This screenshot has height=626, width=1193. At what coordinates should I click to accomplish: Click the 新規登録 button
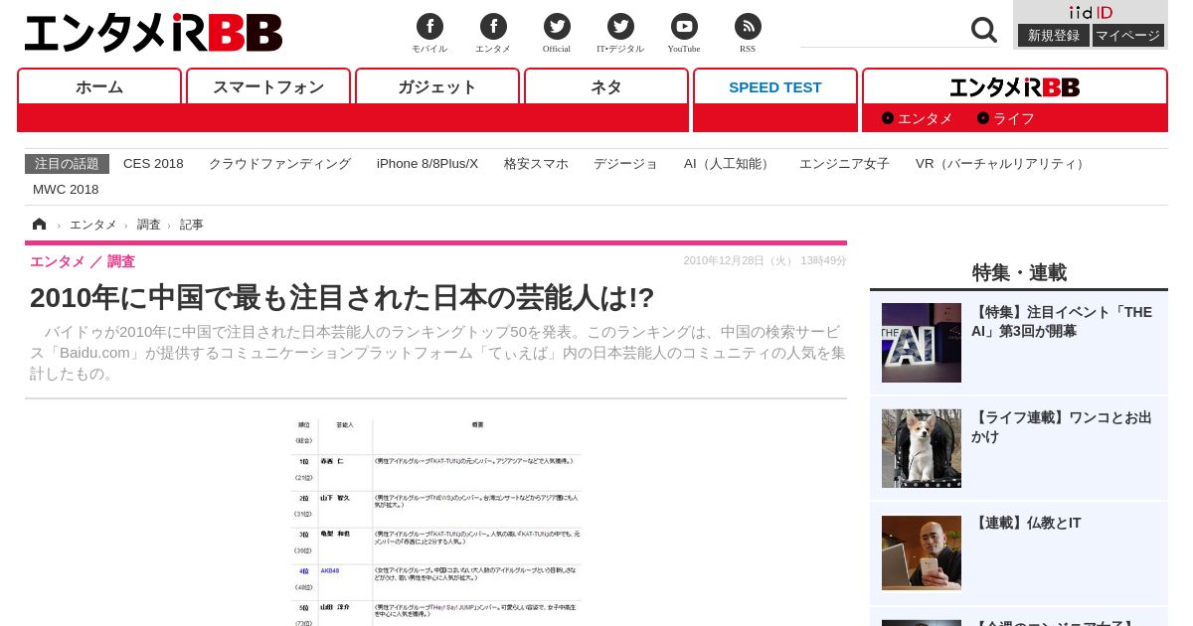tap(1054, 35)
